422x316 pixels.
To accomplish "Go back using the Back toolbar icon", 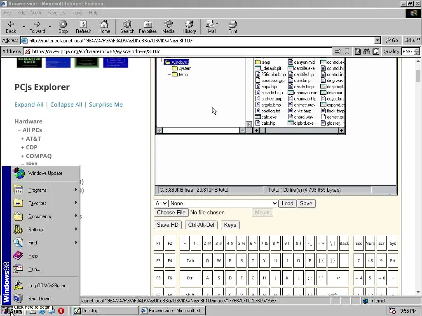I will click(11, 27).
